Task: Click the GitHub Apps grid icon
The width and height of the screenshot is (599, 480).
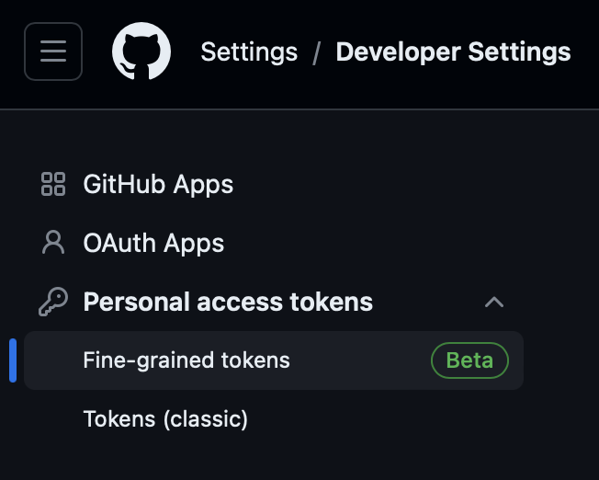Action: (53, 184)
